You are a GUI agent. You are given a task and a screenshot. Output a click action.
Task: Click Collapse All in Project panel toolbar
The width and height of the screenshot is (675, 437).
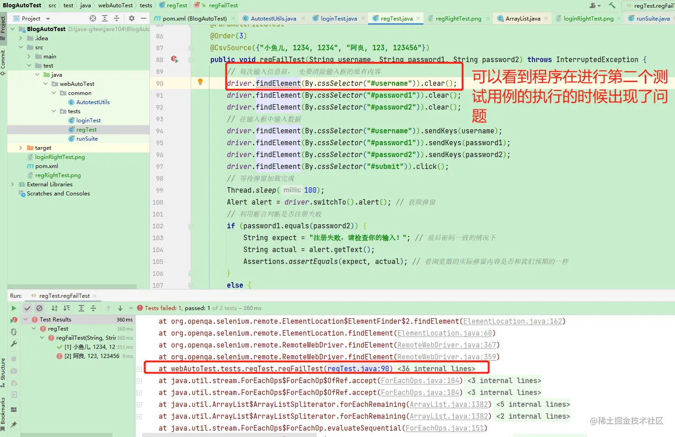coord(117,18)
